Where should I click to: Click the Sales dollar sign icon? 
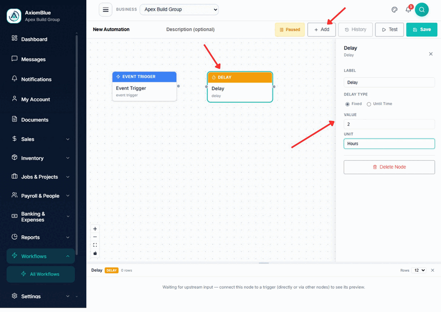(14, 139)
